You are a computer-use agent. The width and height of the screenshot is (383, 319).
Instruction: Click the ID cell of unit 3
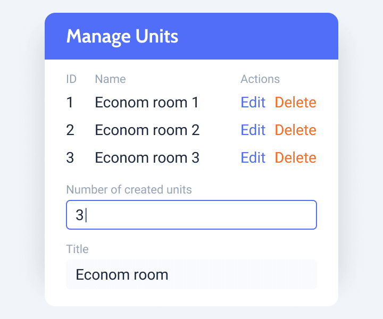point(70,158)
